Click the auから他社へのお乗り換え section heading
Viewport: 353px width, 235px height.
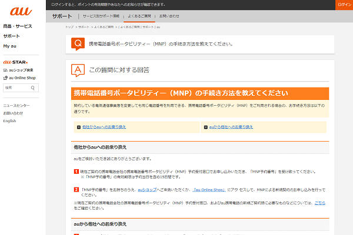coord(100,224)
